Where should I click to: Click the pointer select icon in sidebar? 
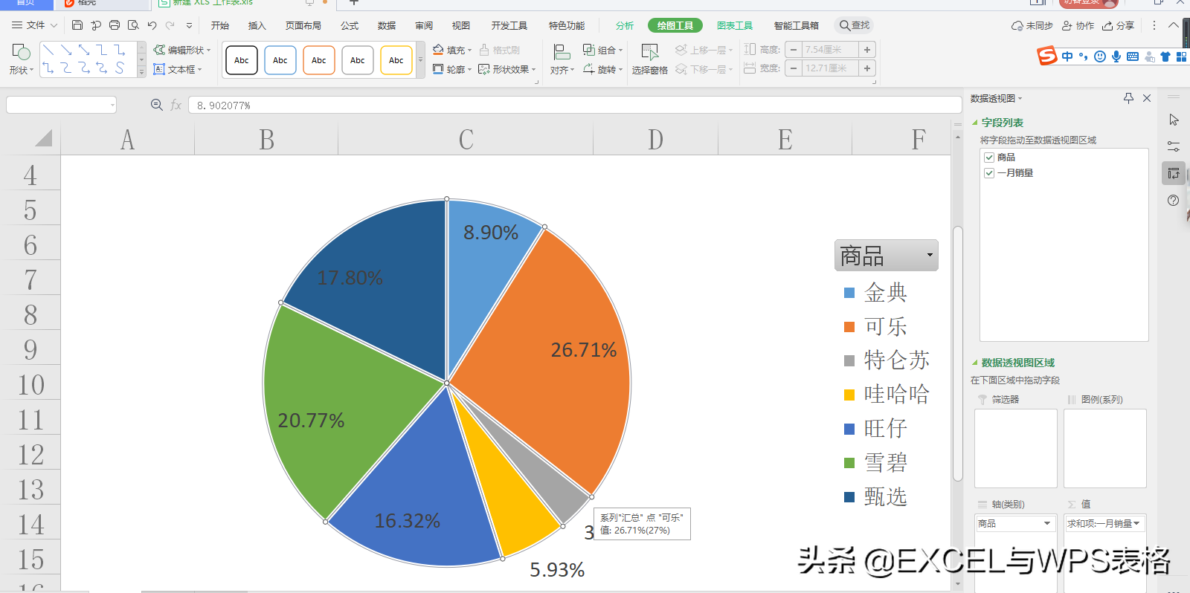1174,120
